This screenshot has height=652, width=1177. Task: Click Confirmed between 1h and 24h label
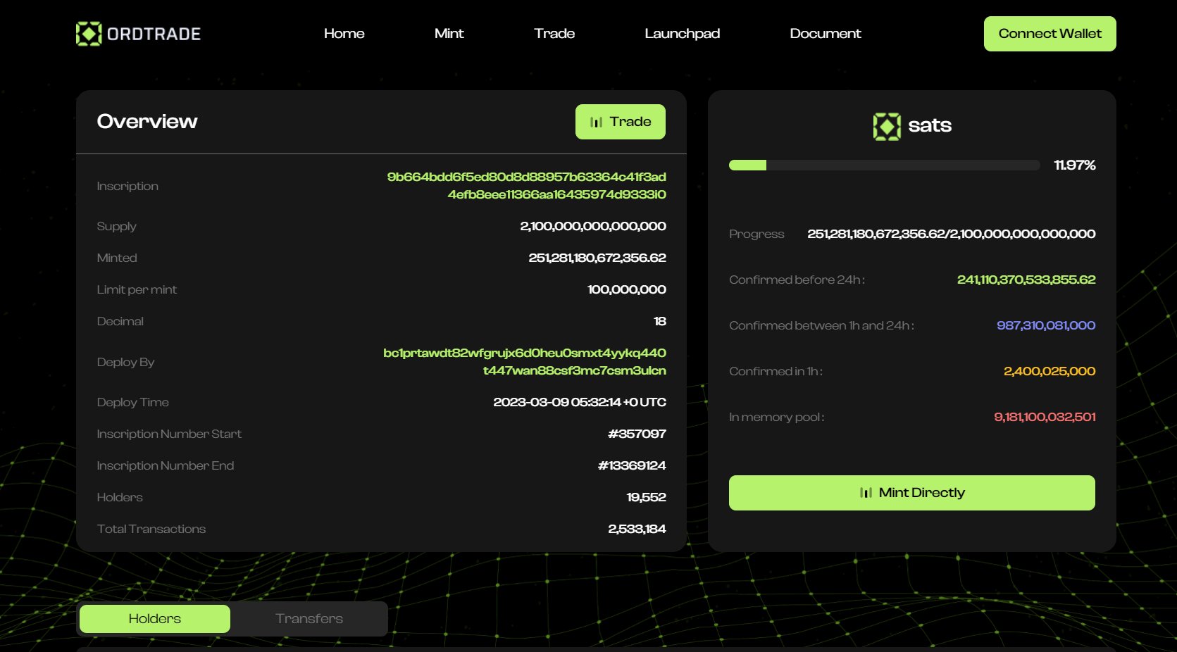coord(822,325)
